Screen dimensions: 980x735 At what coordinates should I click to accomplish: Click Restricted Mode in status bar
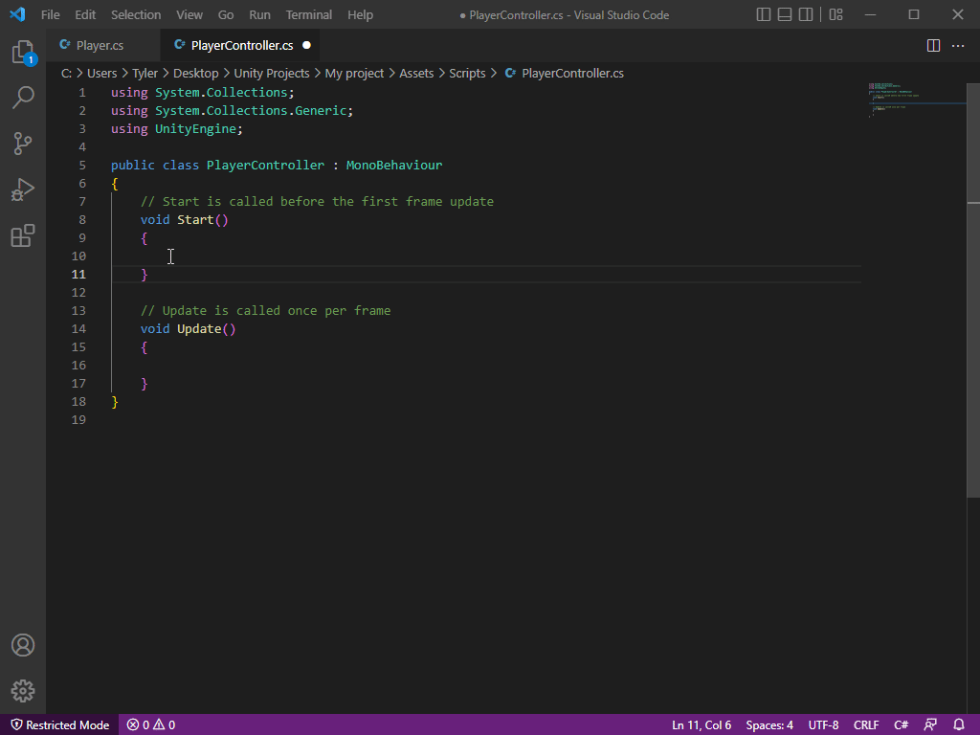60,725
